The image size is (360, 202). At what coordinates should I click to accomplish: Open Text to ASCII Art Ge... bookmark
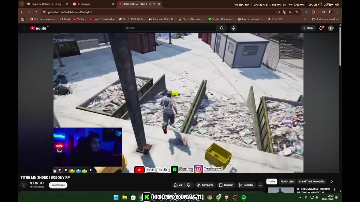pyautogui.click(x=132, y=19)
